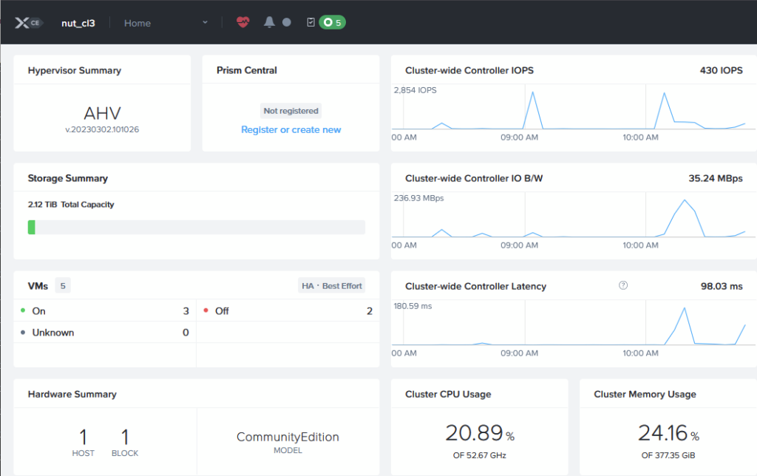Click the Controller Latency help question mark icon
757x476 pixels.
(623, 286)
